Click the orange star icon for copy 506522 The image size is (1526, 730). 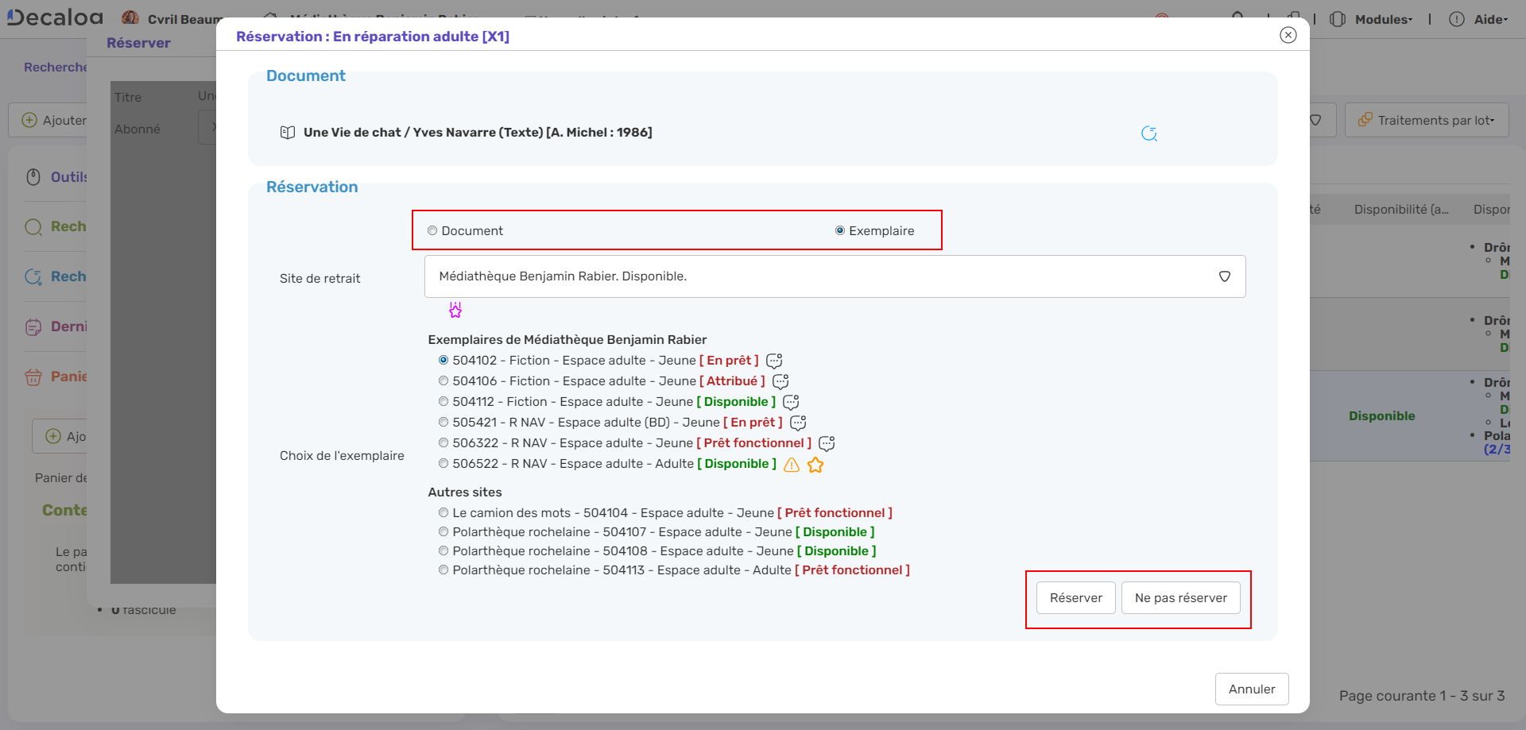[x=815, y=465]
